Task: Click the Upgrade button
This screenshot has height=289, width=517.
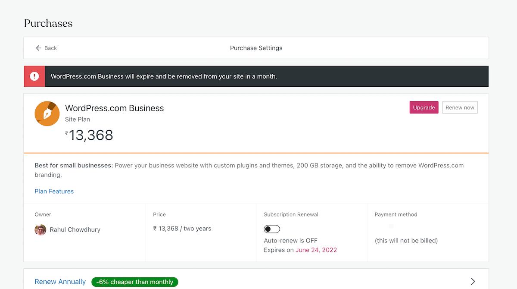Action: (424, 107)
